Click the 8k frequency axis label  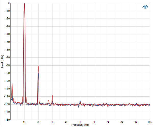tap(122, 122)
